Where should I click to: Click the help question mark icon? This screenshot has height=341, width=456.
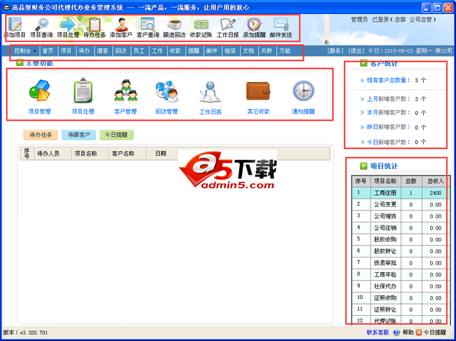click(x=396, y=333)
